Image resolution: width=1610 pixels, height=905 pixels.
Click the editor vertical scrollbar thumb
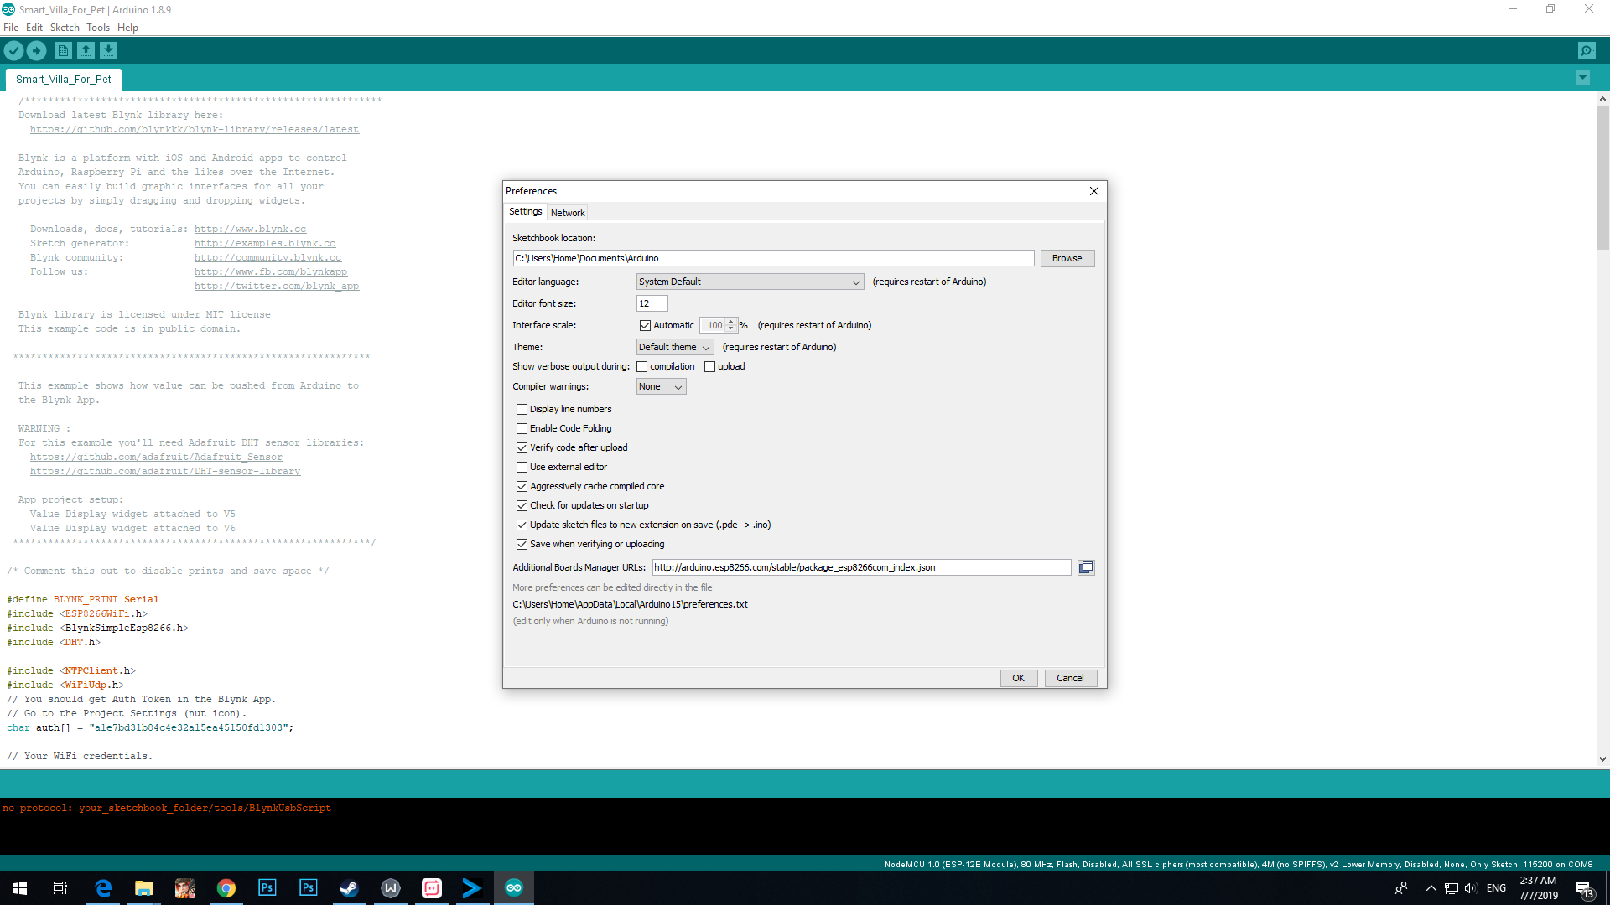click(x=1602, y=176)
